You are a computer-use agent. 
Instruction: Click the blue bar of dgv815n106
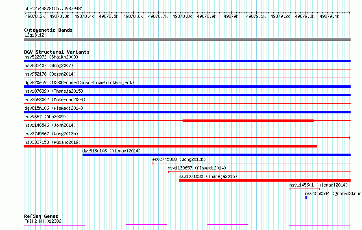pos(187,112)
